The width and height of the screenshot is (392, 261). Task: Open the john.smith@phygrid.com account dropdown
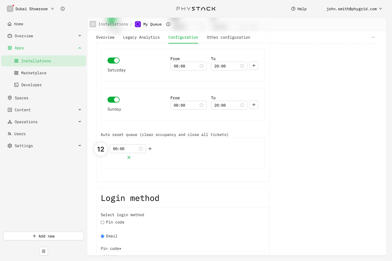[354, 9]
